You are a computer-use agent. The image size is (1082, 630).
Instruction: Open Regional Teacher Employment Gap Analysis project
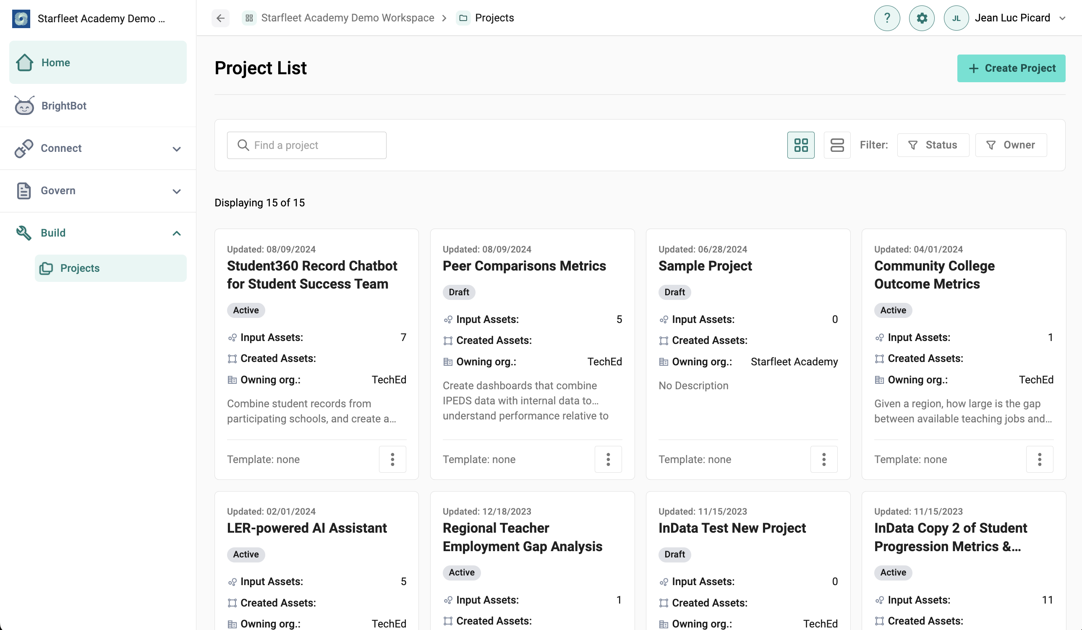(523, 537)
